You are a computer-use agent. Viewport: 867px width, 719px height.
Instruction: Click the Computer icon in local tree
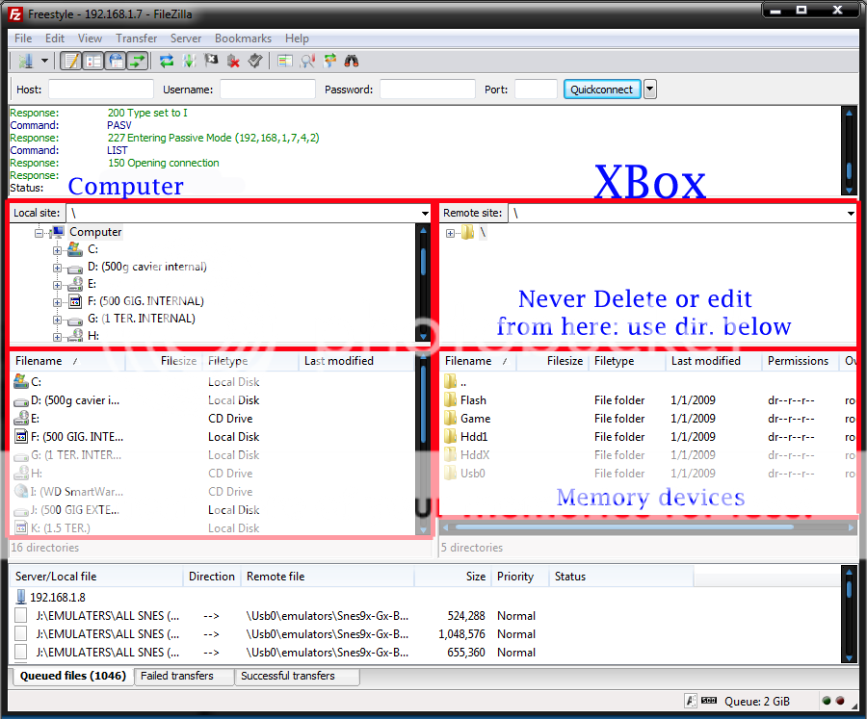click(x=58, y=232)
